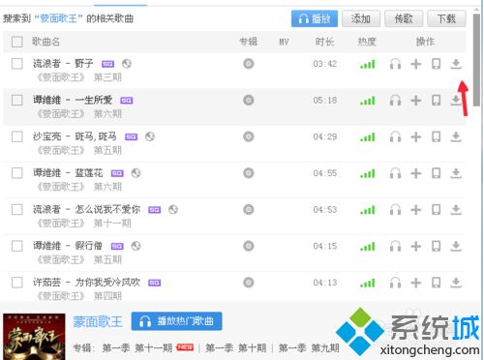484x360 pixels.
Task: Open album link 第一季 第九期
Action: tap(309, 348)
